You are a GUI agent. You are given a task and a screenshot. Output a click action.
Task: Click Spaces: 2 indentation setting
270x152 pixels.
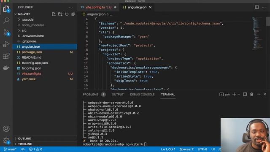coord(186,149)
